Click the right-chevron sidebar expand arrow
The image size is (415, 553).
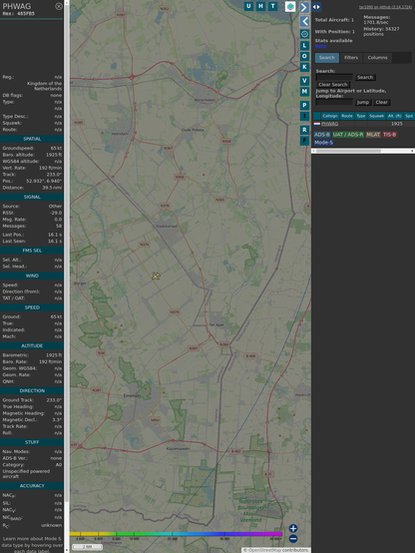(x=304, y=7)
